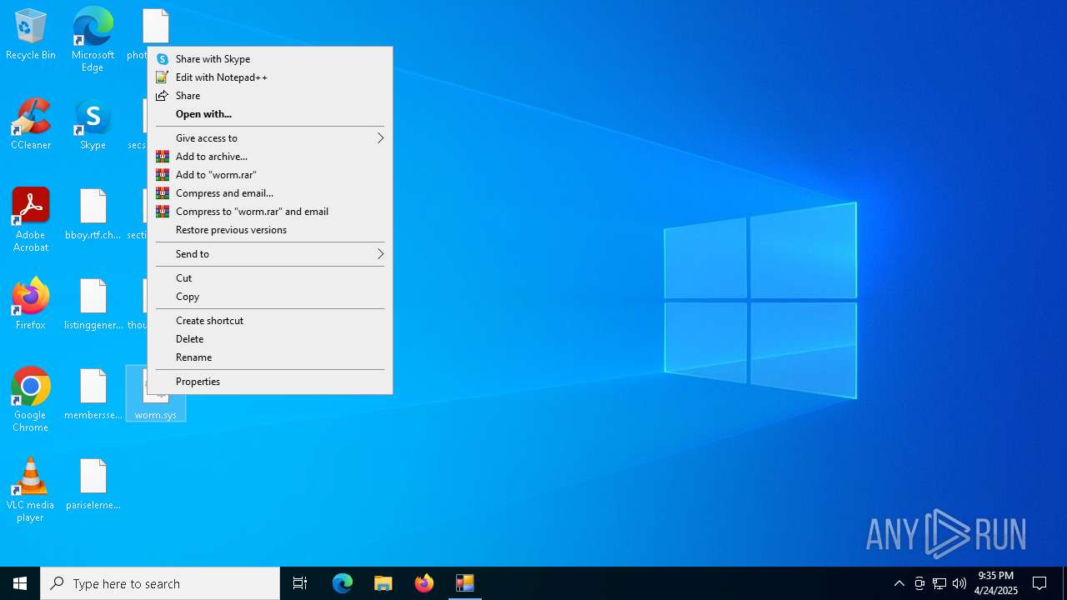Select the Firefox desktop shortcut
The image size is (1067, 600).
(31, 305)
